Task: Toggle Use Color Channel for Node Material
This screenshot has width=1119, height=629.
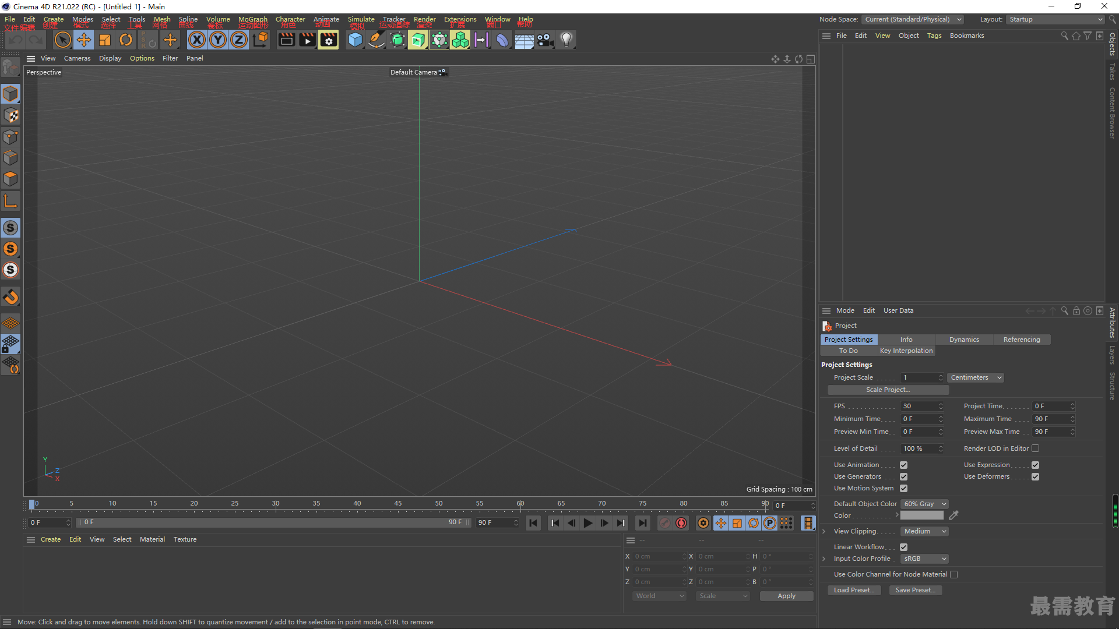Action: tap(954, 574)
